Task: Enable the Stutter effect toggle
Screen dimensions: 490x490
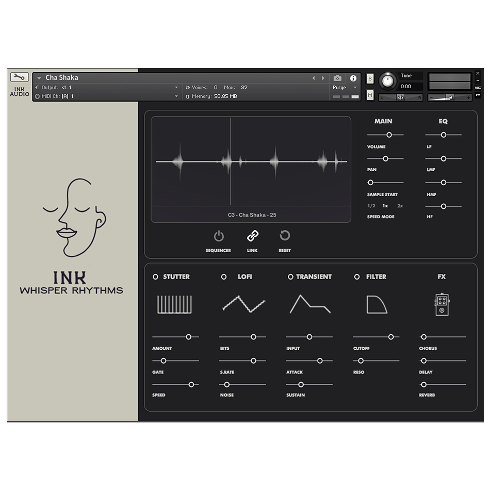Action: tap(155, 277)
